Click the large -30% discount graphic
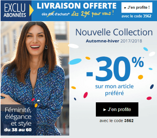Viewport: 157px width, 138px height. click(x=115, y=69)
